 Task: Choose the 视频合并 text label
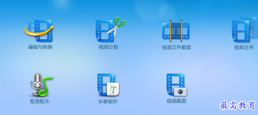[244, 47]
